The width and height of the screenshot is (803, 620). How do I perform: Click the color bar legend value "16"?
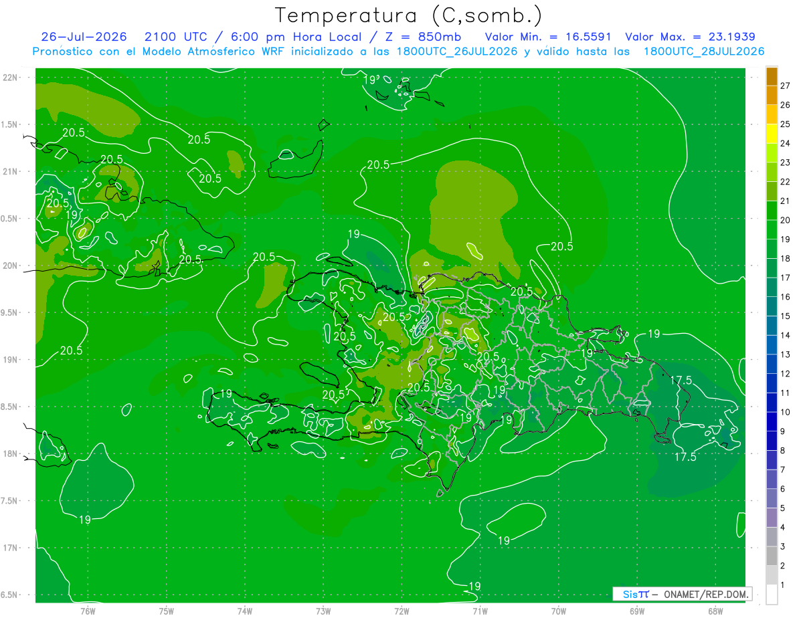[x=785, y=297]
